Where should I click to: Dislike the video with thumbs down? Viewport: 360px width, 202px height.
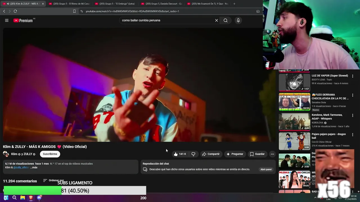193,154
